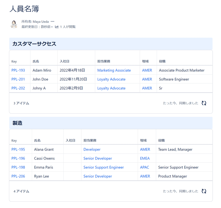
Task: Click 1 人が閲覧 view count
Action: [x=68, y=27]
